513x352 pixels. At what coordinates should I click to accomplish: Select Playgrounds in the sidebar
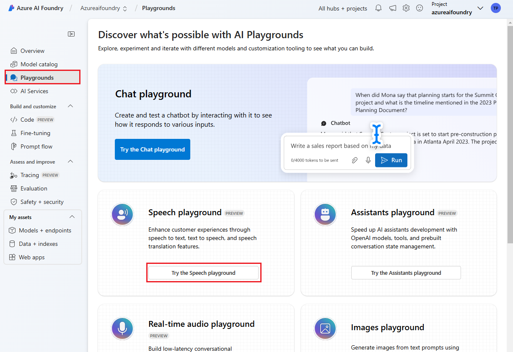[x=43, y=78]
